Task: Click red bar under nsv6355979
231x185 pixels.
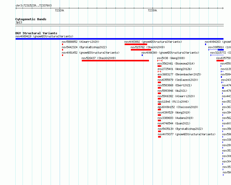Action: 159,82
